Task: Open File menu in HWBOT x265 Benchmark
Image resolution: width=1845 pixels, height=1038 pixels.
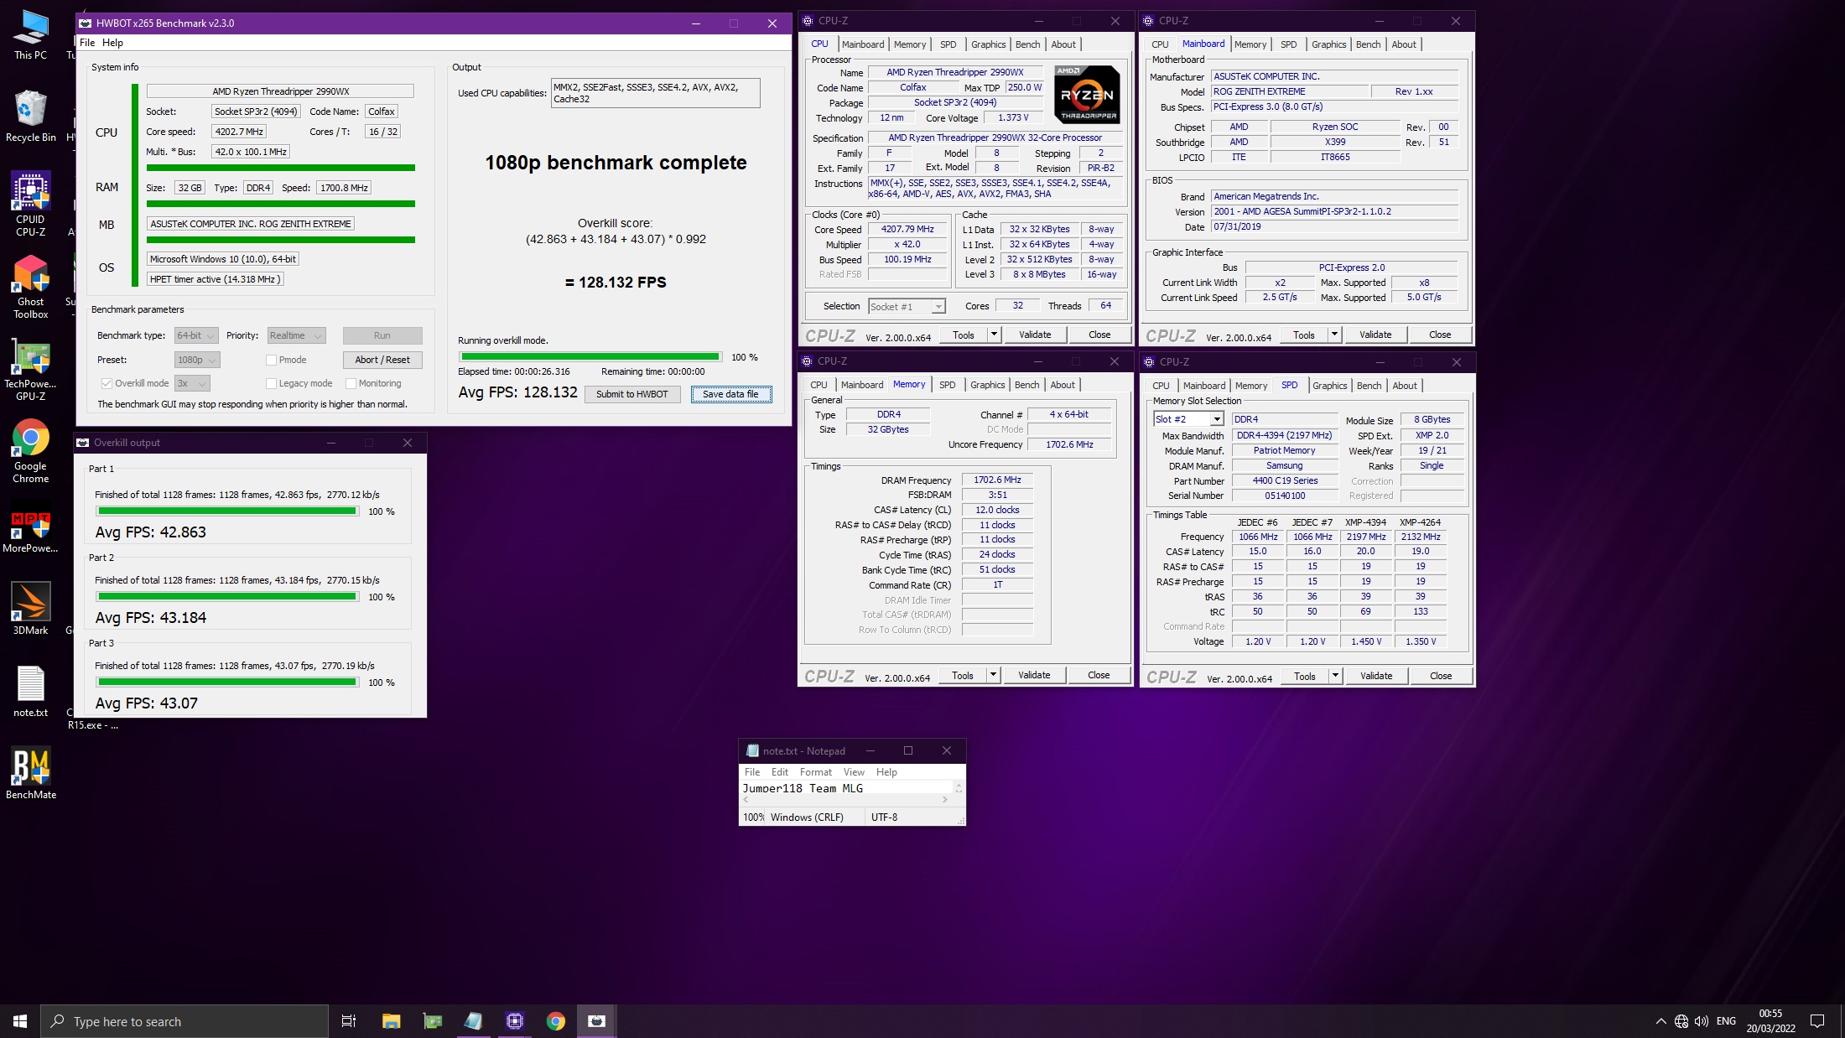Action: click(87, 43)
